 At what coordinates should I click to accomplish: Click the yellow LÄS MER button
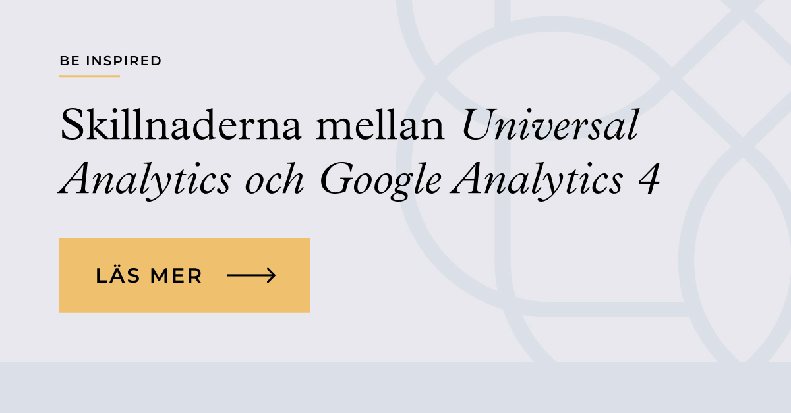coord(185,275)
